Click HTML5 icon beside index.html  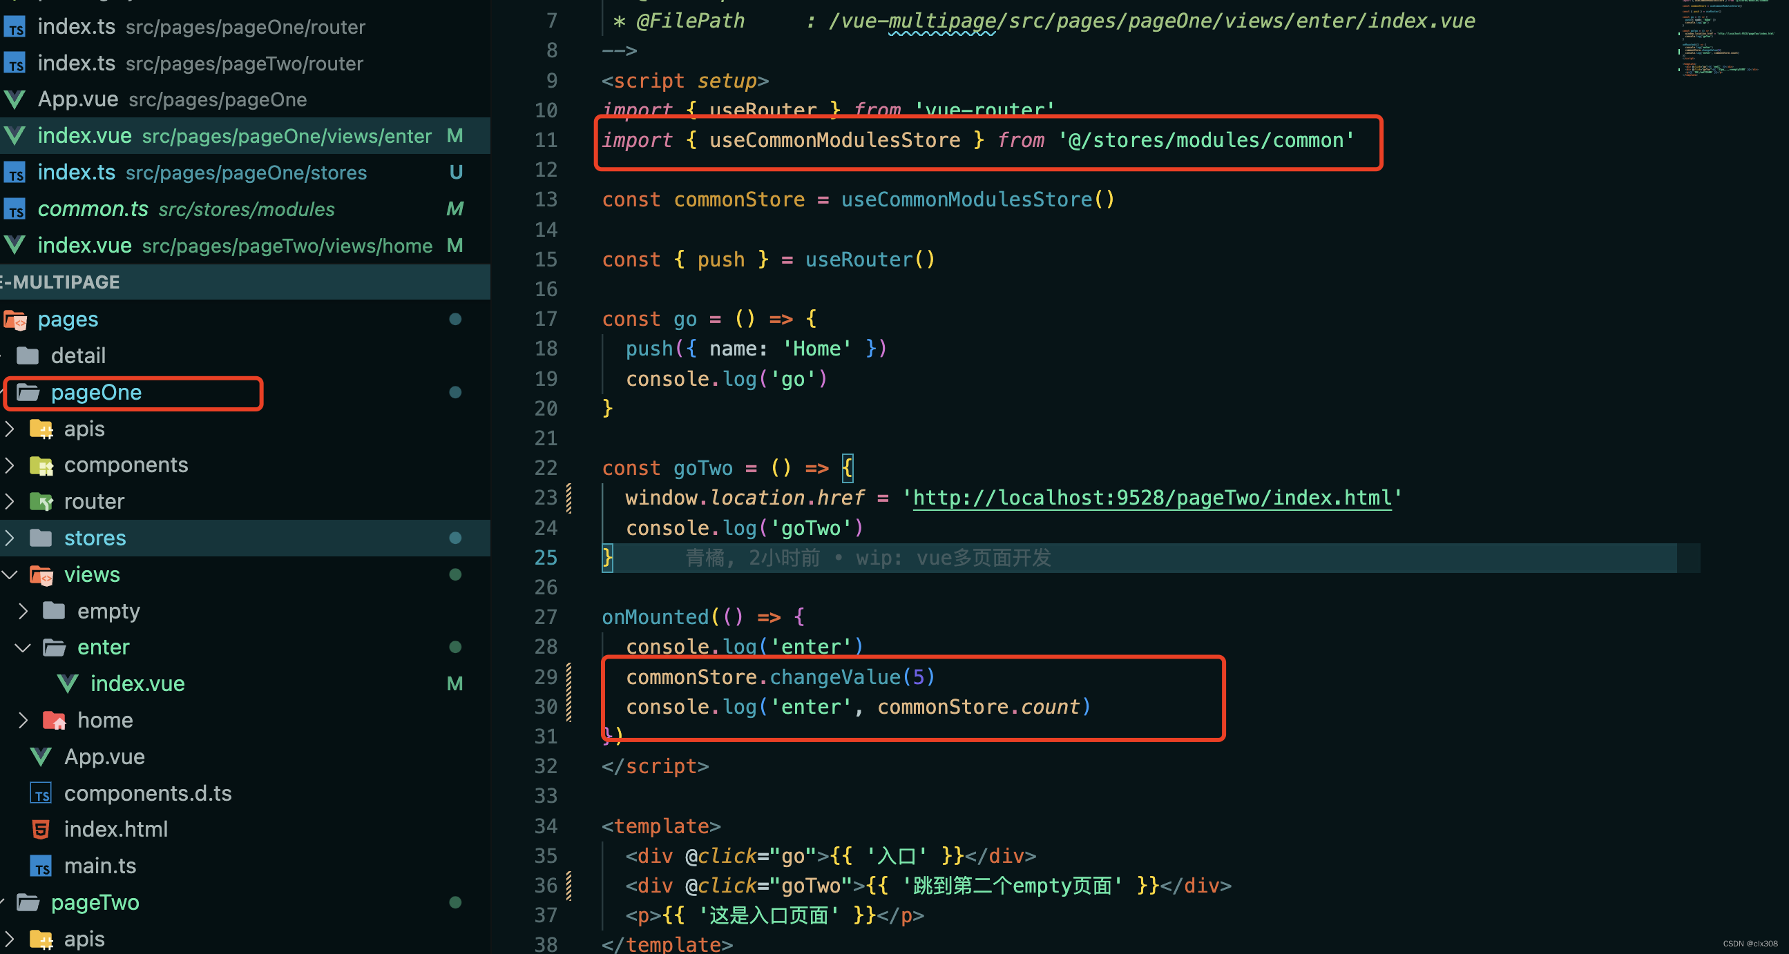[x=41, y=829]
